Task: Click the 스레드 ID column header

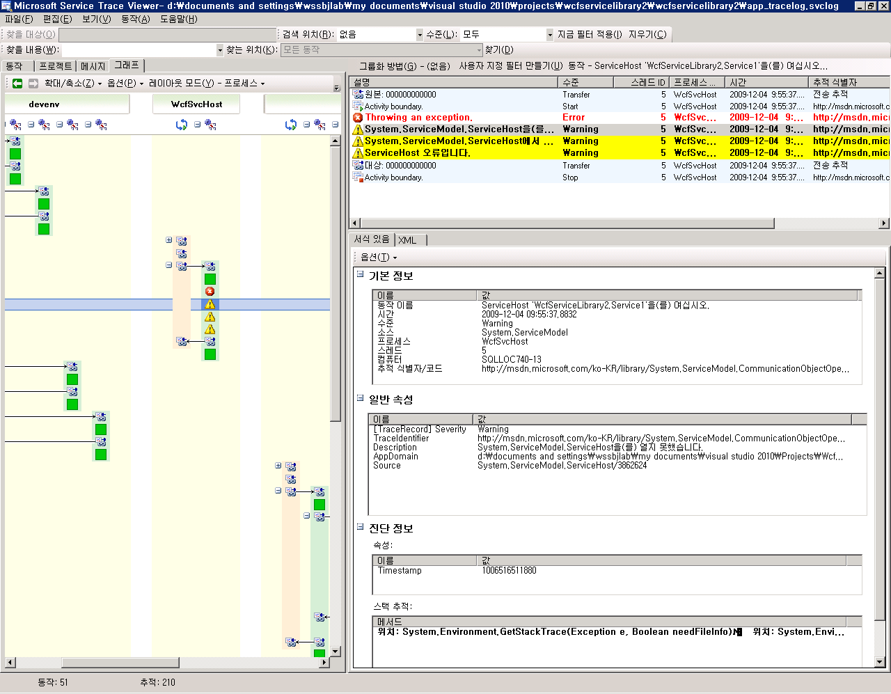Action: pos(641,82)
